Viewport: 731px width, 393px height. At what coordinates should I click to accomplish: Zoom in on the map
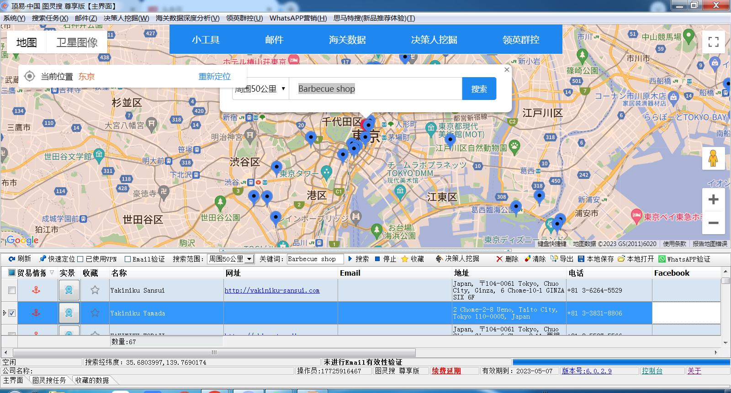click(x=713, y=199)
